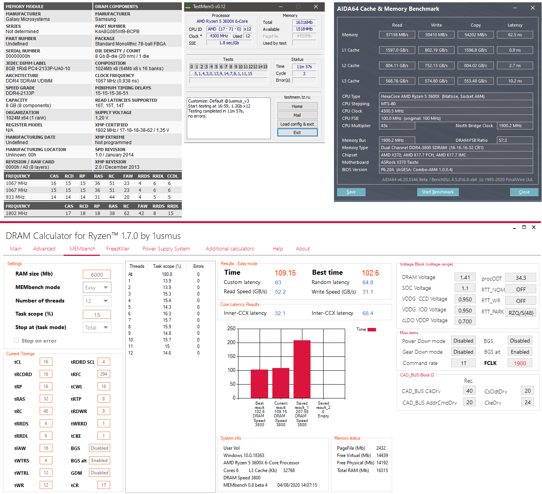
Task: Click the tCR field showing 1T
Action: point(104,485)
